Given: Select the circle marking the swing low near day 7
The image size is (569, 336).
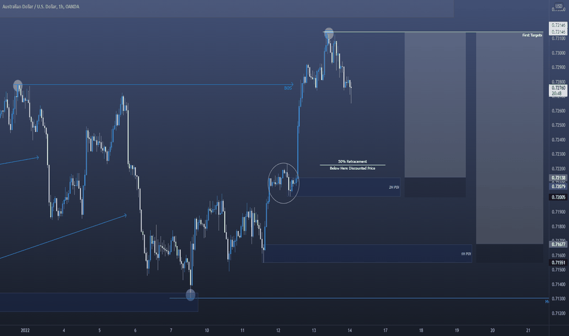Looking at the screenshot, I should tap(190, 294).
